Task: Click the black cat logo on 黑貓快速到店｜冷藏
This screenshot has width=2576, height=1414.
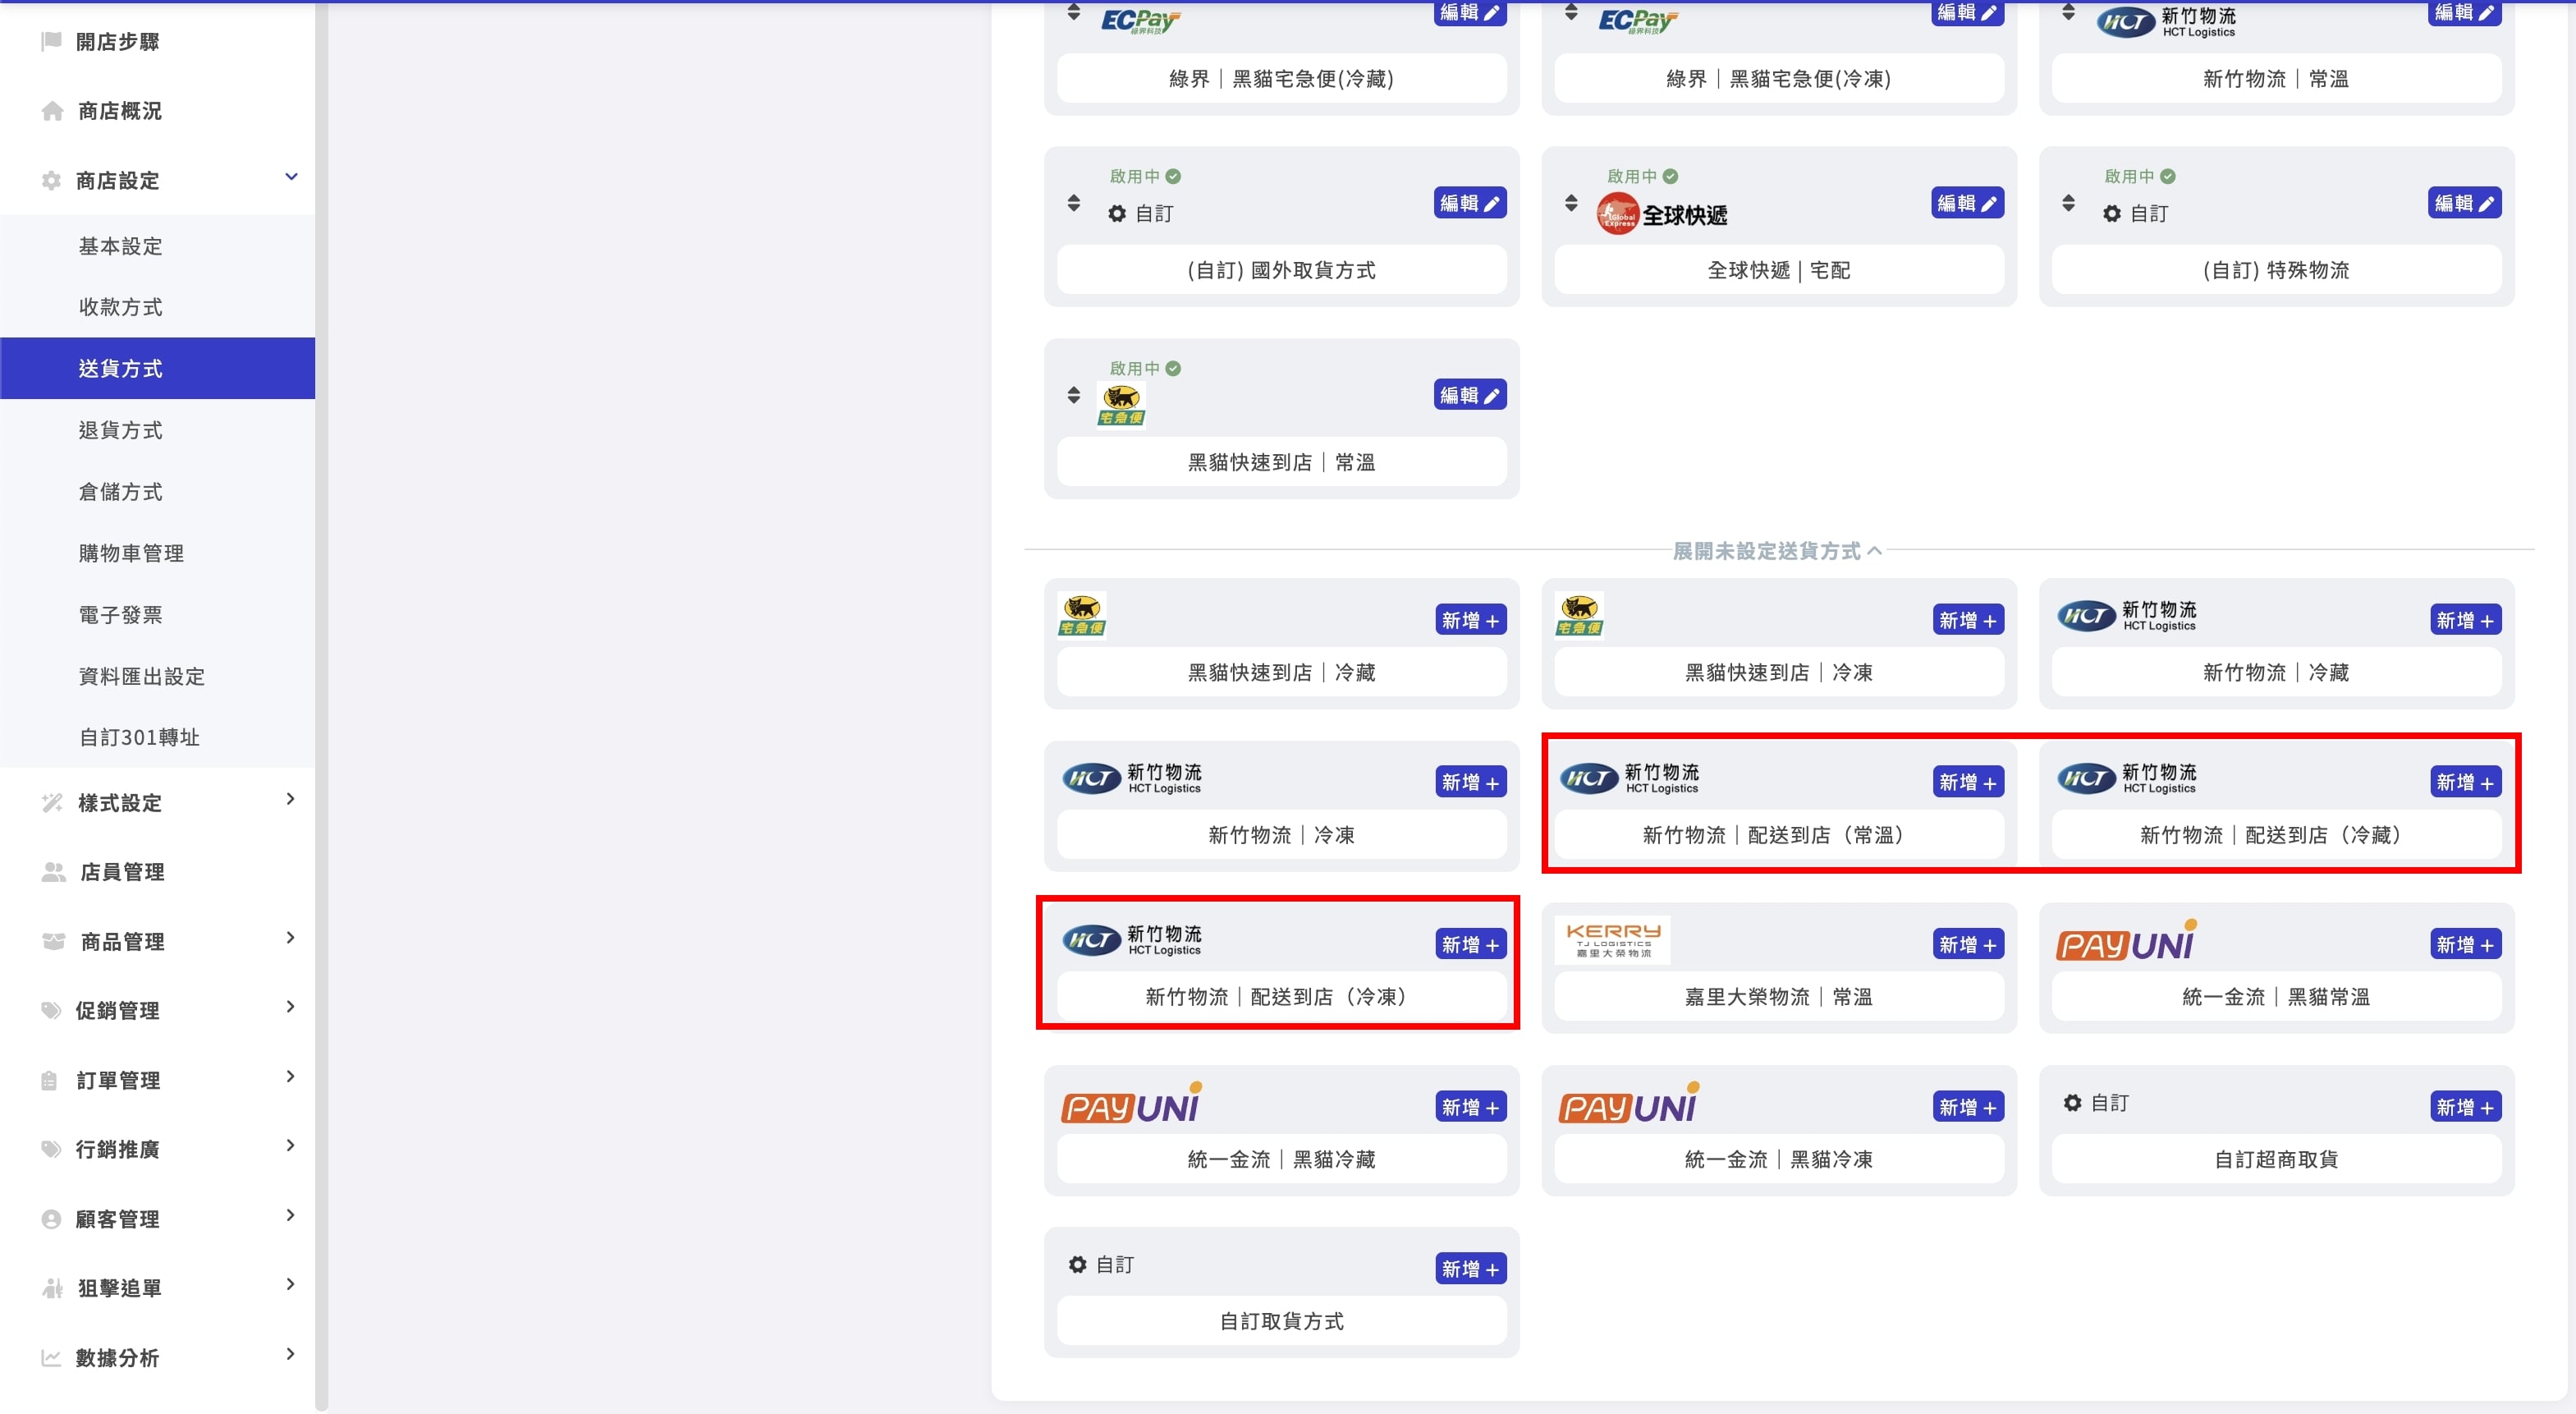Action: (x=1081, y=615)
